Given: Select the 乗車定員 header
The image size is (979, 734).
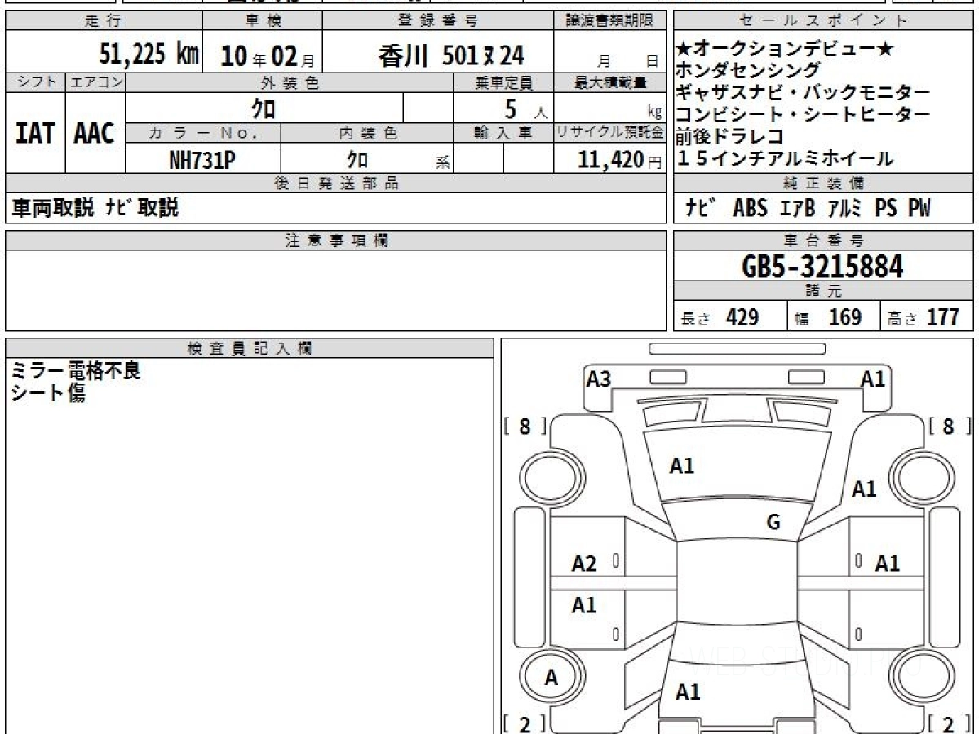Looking at the screenshot, I should (x=503, y=82).
